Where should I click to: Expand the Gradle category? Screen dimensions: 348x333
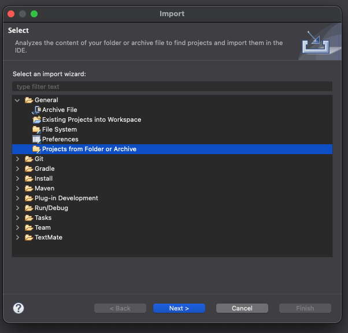(x=17, y=169)
